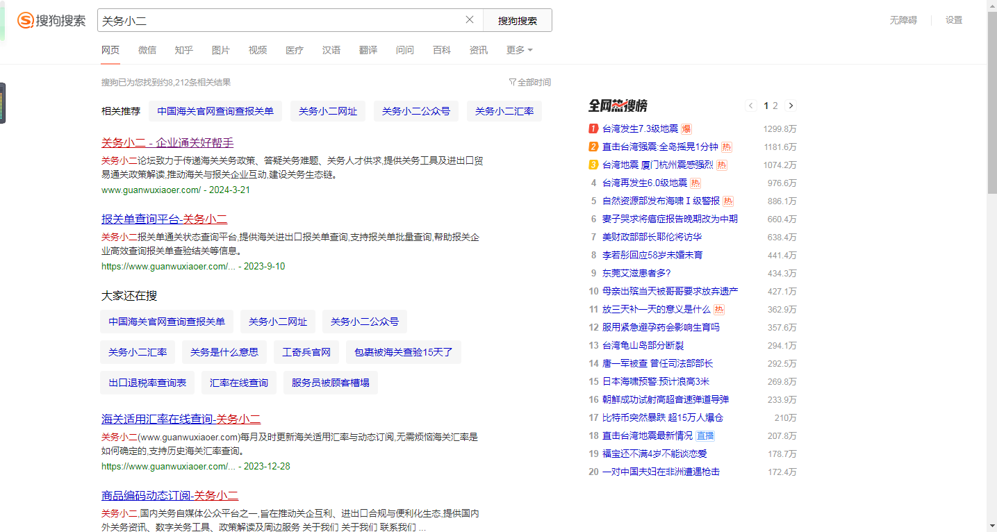This screenshot has height=532, width=997.
Task: Open 无障碍 accessibility link
Action: coord(903,20)
